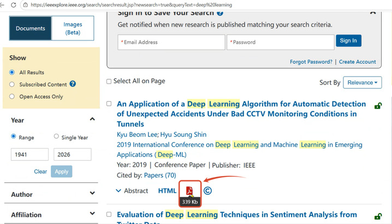Click the copyright permissions icon
Viewport: 392px width, 224px height.
(207, 191)
